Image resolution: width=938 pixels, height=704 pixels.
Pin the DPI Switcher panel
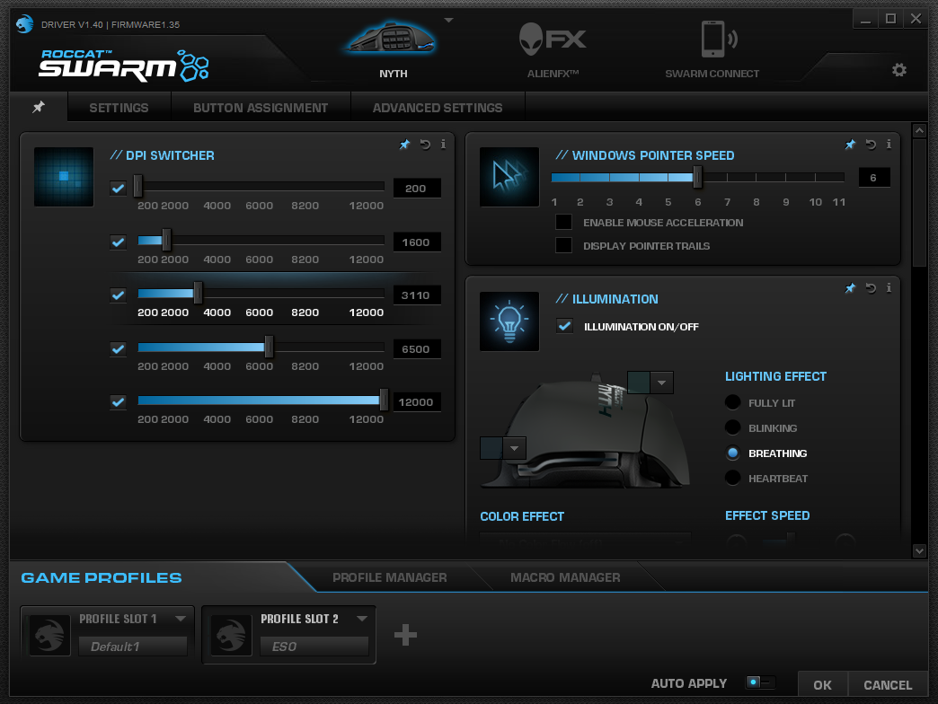point(405,144)
